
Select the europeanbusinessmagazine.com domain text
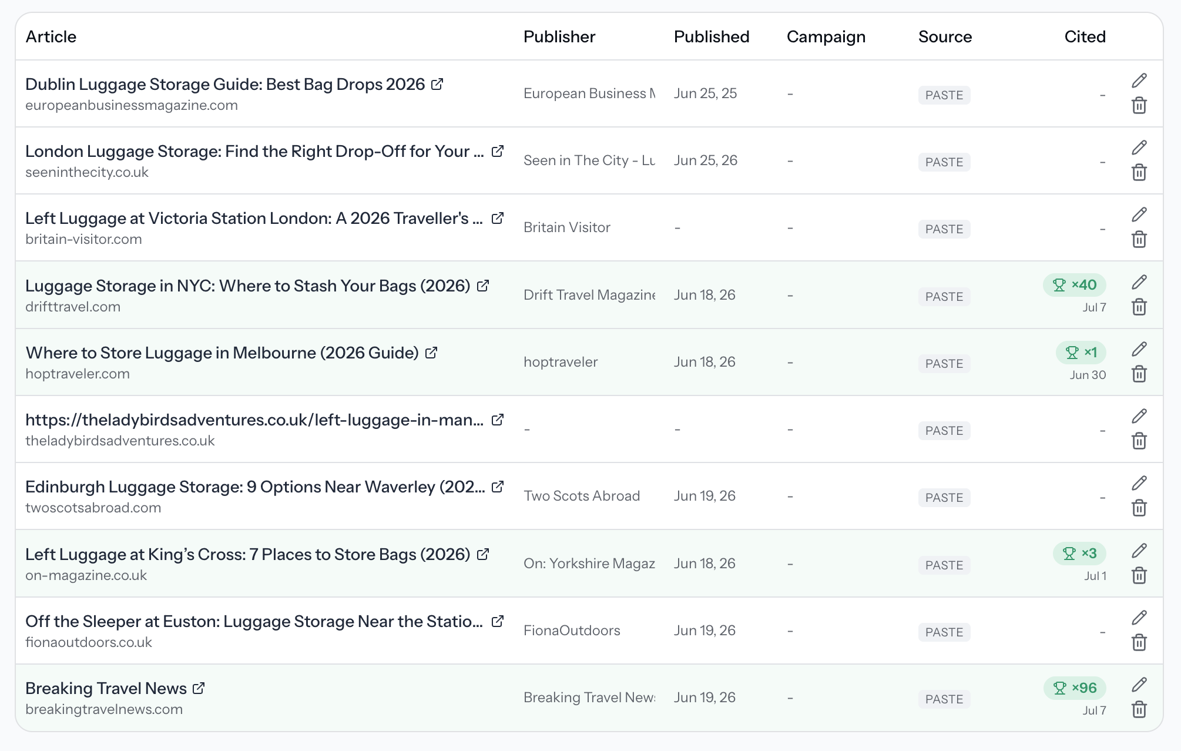point(132,105)
